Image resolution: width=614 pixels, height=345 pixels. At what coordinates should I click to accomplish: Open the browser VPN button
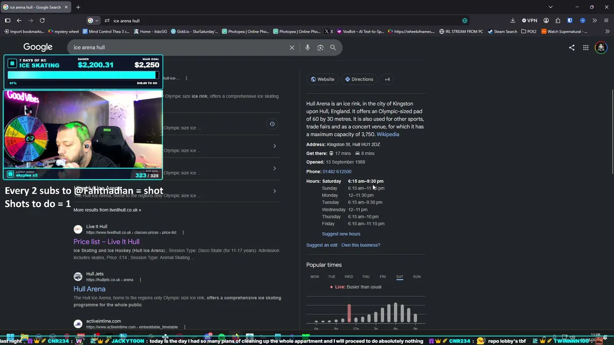530,21
